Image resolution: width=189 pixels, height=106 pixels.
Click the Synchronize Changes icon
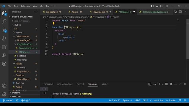coord(17,100)
